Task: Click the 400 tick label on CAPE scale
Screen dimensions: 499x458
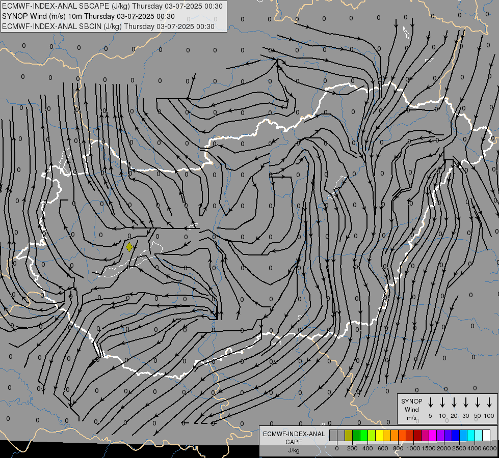Action: tap(367, 448)
